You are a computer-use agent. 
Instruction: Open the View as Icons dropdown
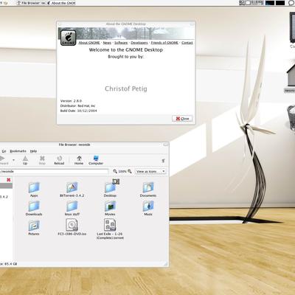pyautogui.click(x=150, y=171)
